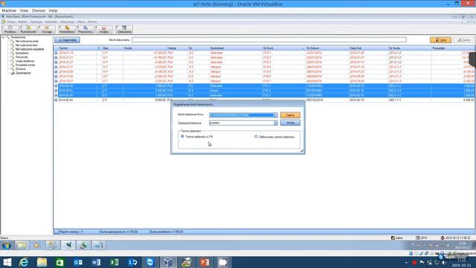Open 'Operacja bankowa' dropdown arrow
The width and height of the screenshot is (476, 268).
pyautogui.click(x=276, y=123)
